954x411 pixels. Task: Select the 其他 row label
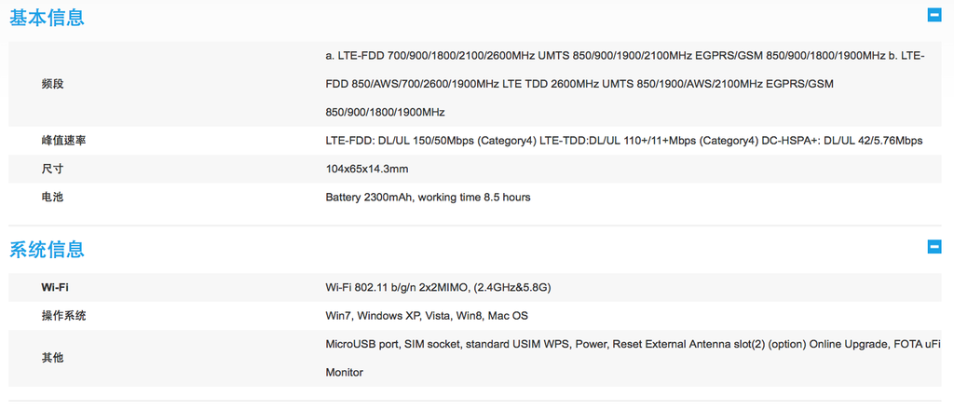(53, 358)
